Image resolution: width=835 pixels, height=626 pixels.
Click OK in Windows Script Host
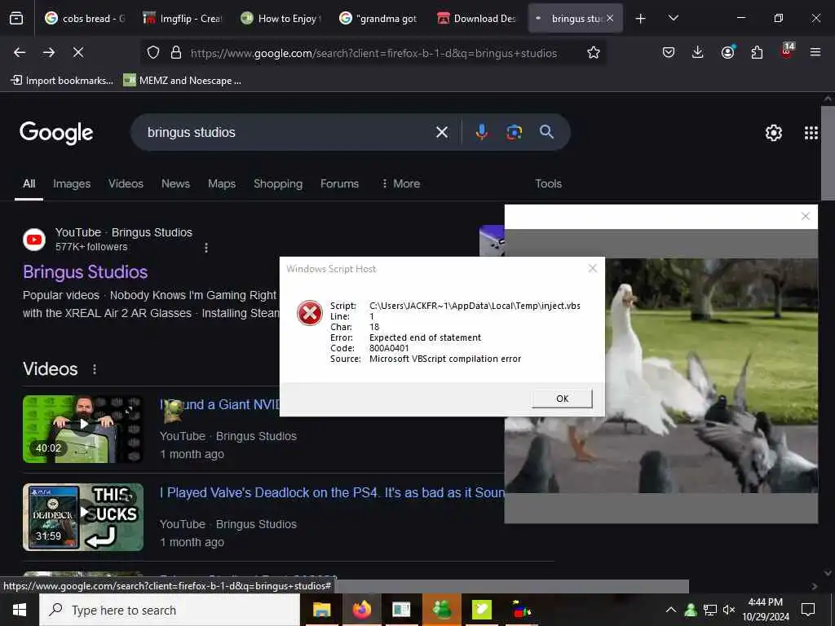tap(562, 399)
